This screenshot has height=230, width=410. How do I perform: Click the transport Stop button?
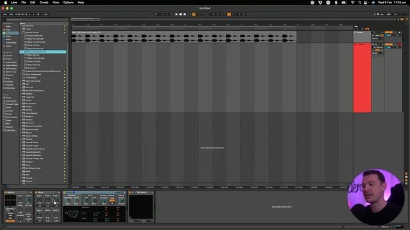coord(181,14)
